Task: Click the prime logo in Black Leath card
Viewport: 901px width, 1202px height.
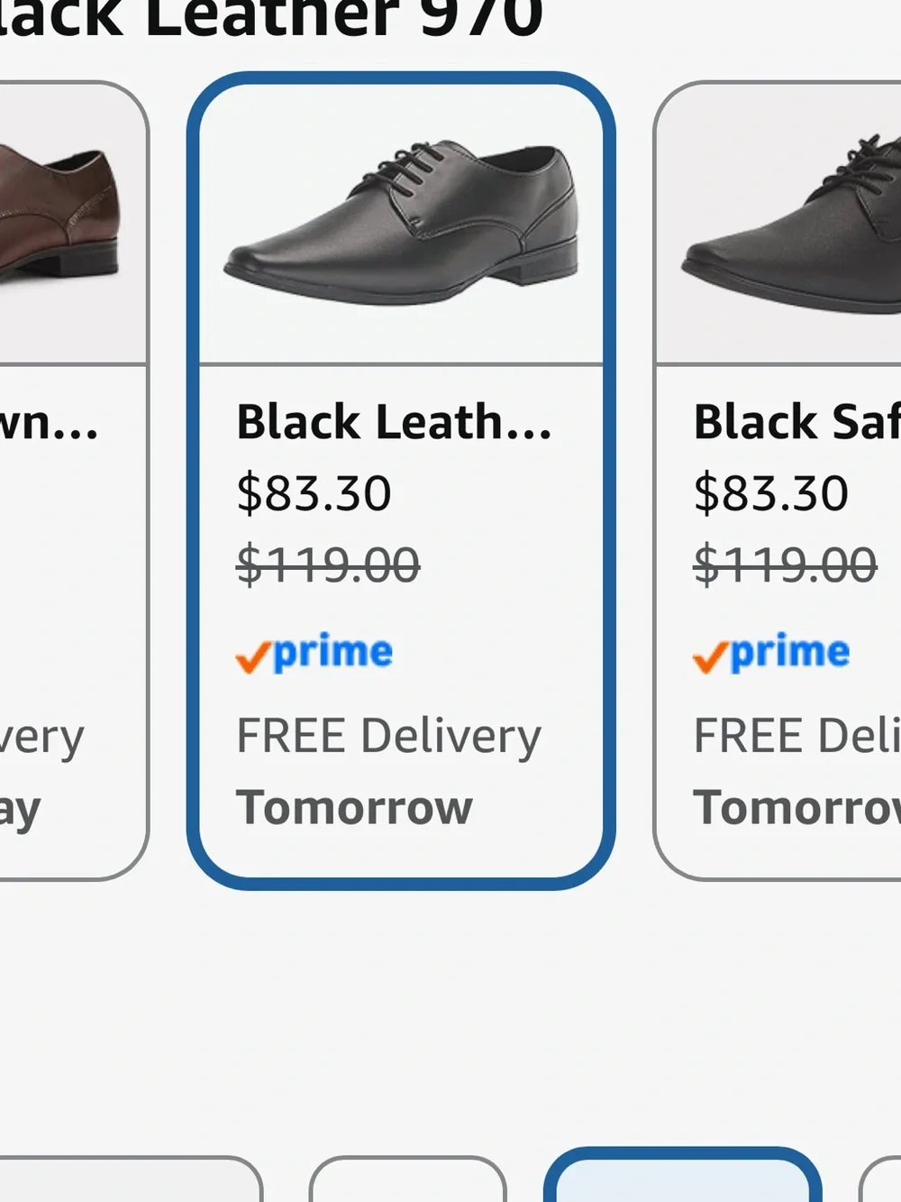Action: tap(314, 653)
